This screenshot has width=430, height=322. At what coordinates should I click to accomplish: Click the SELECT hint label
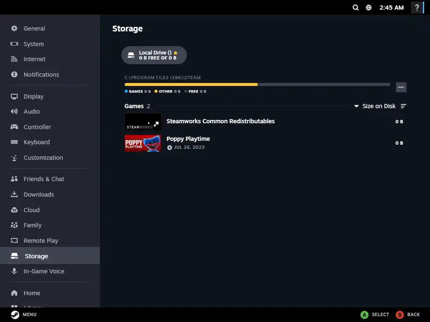380,314
